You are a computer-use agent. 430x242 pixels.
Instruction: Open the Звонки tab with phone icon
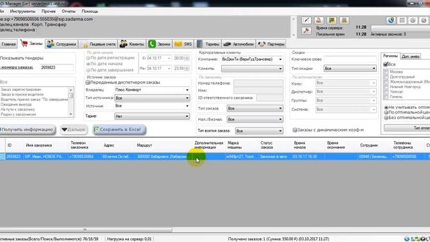[159, 44]
